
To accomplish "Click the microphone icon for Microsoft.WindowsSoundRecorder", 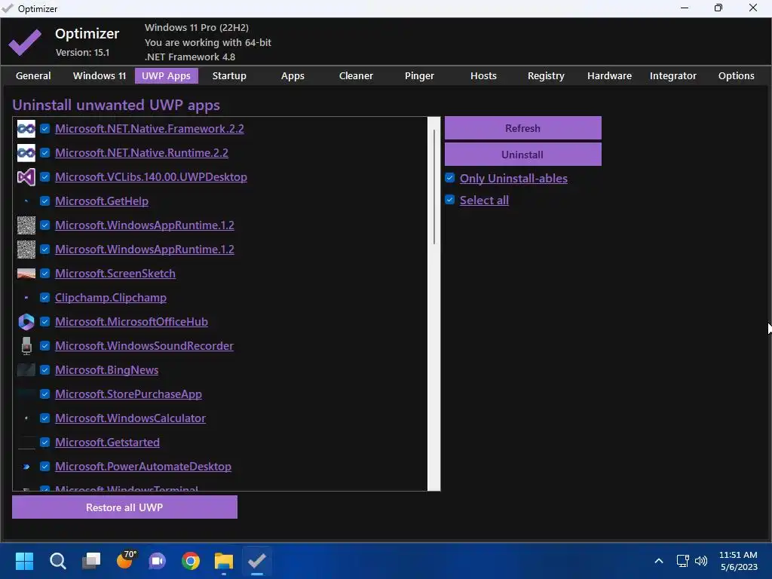I will 26,346.
